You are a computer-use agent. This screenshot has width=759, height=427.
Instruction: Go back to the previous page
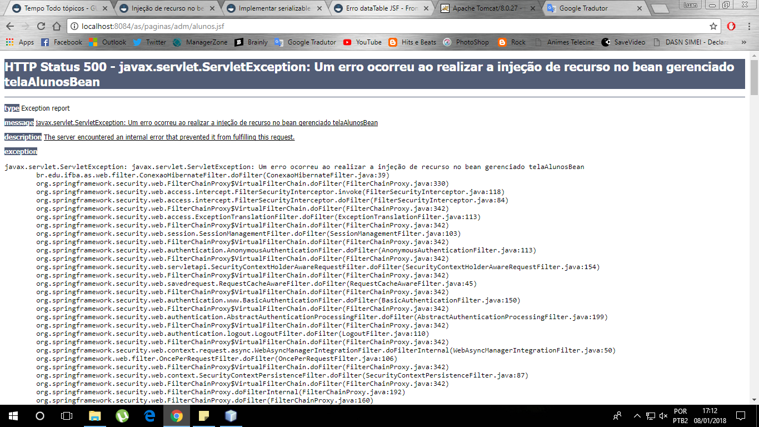10,26
